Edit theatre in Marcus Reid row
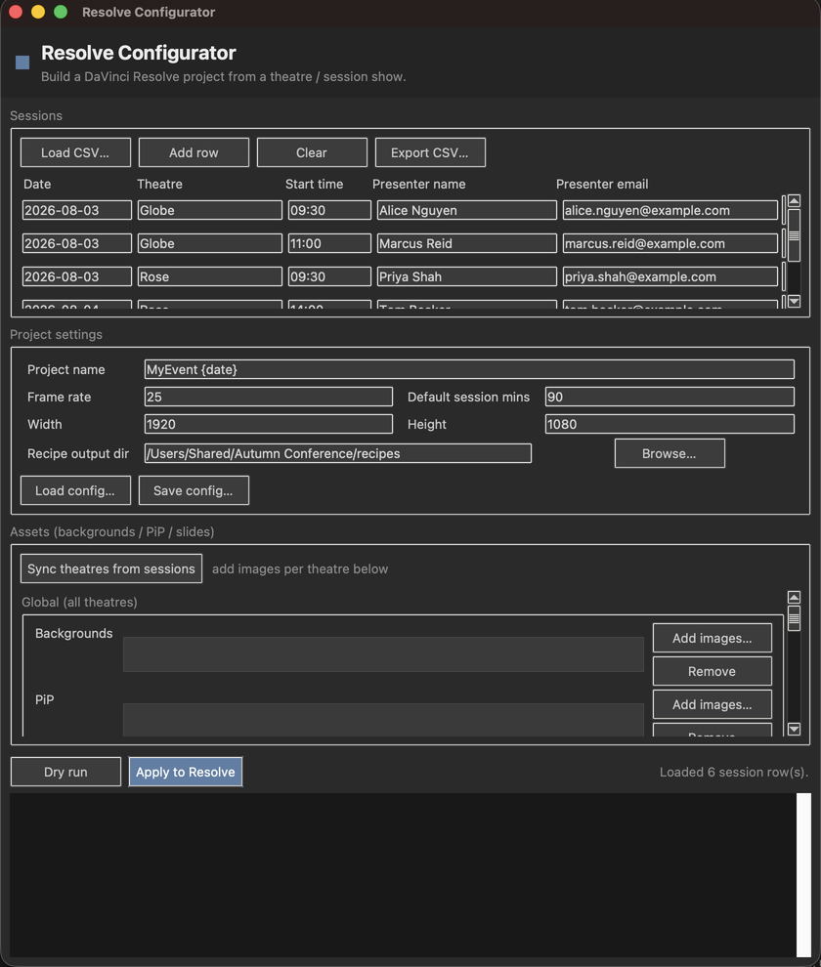 click(210, 243)
